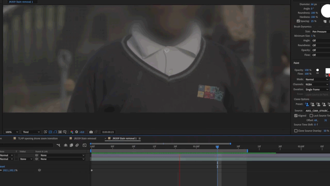Open first layer Parent None dropdown
The height and width of the screenshot is (186, 330).
[x=62, y=155]
